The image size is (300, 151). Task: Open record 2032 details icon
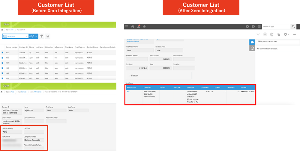2,58
